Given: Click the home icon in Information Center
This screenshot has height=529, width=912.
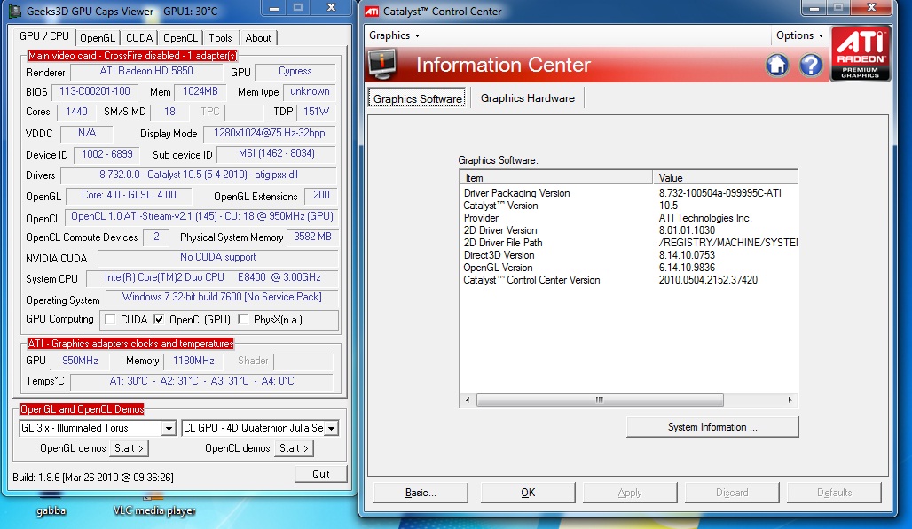Looking at the screenshot, I should point(777,65).
